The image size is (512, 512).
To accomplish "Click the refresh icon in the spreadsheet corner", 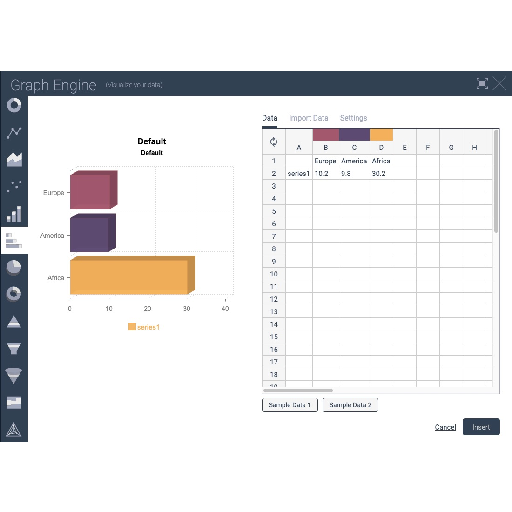I will pyautogui.click(x=274, y=141).
